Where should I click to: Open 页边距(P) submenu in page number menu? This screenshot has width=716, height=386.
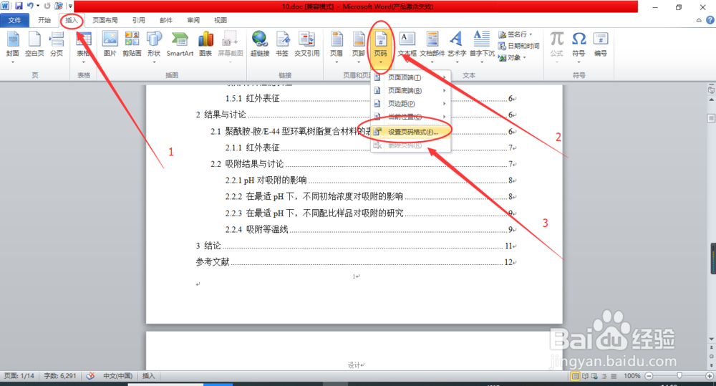point(410,104)
